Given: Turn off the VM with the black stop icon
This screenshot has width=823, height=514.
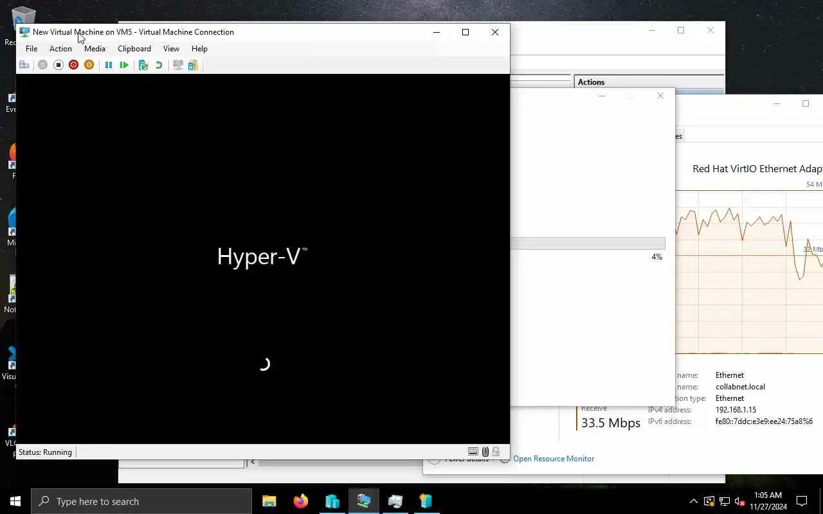Looking at the screenshot, I should point(58,65).
